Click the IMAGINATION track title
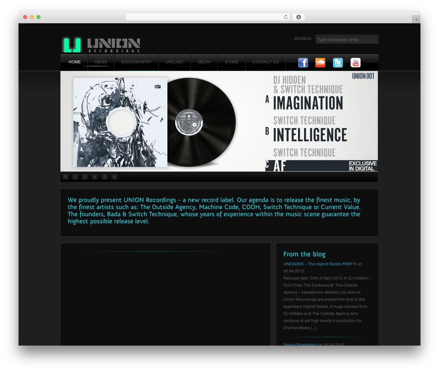Image resolution: width=439 pixels, height=372 pixels. pos(308,103)
